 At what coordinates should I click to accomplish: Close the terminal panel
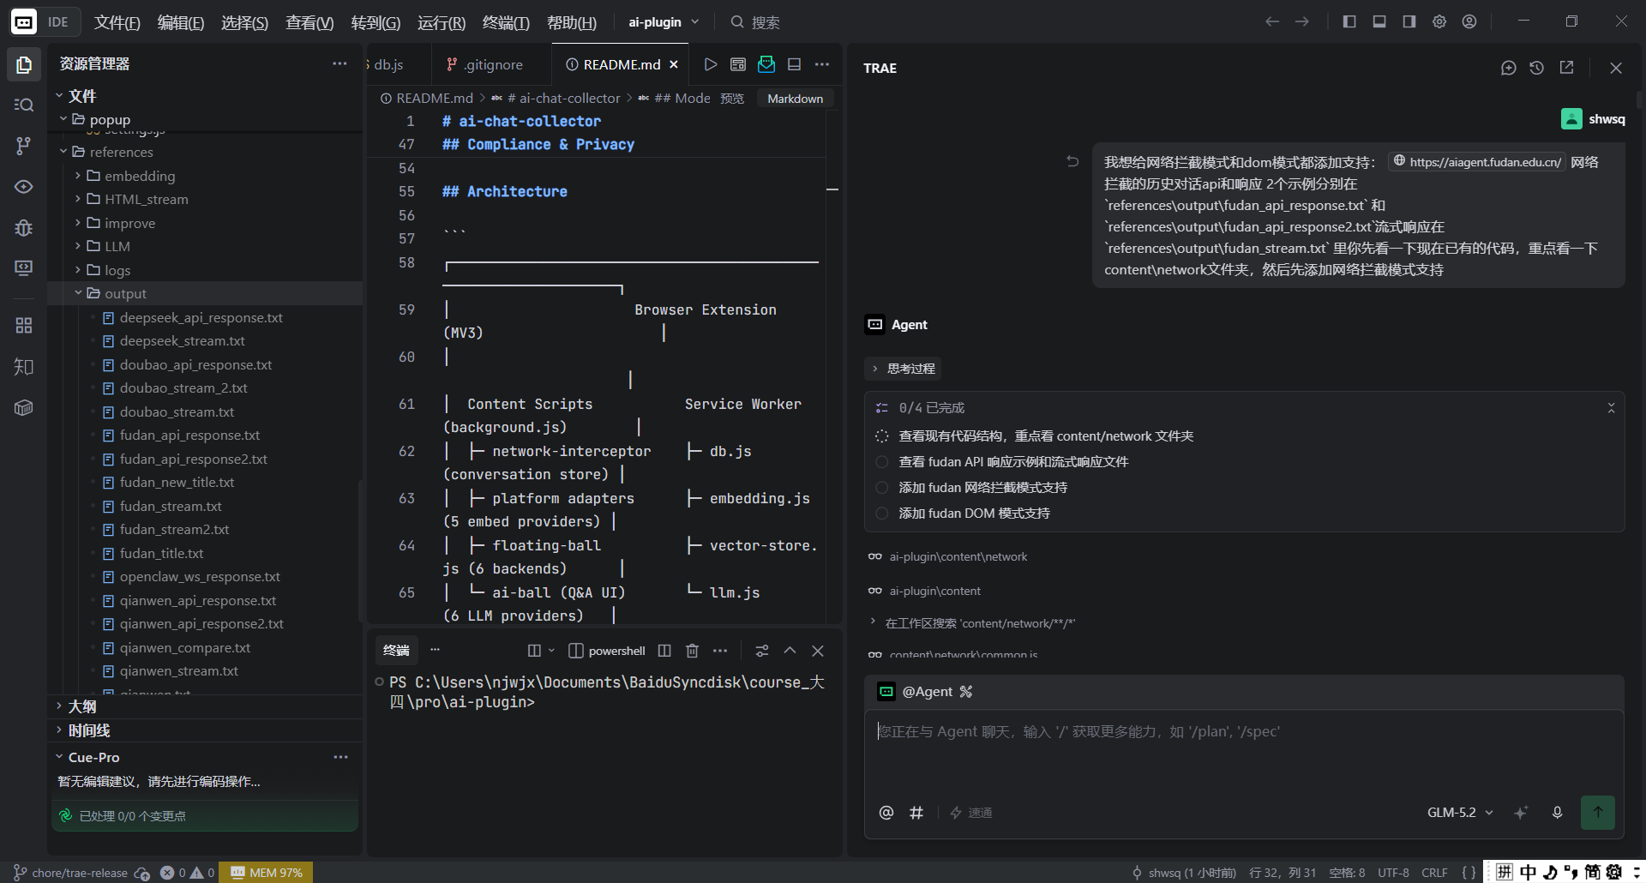pos(818,651)
